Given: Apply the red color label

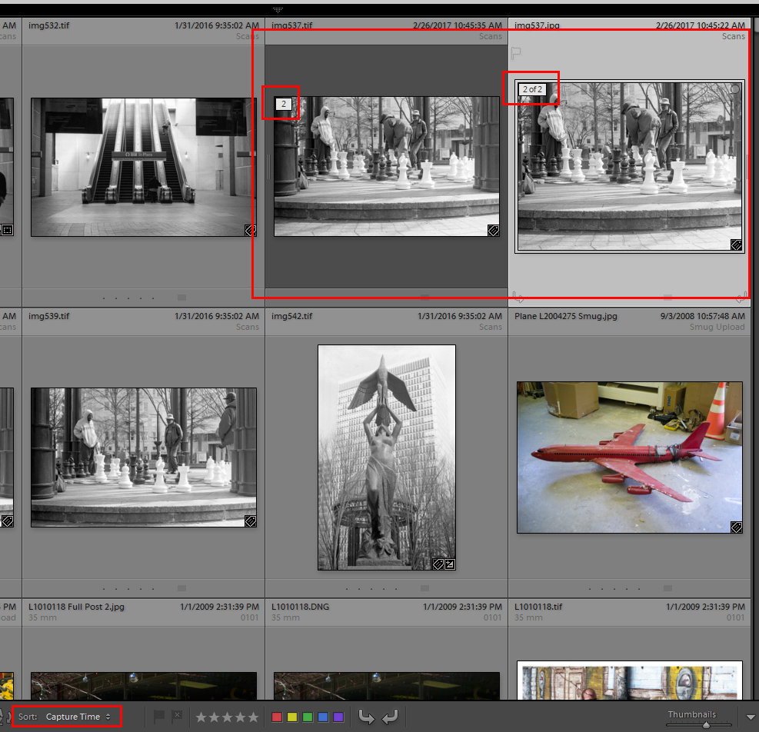Looking at the screenshot, I should (277, 717).
